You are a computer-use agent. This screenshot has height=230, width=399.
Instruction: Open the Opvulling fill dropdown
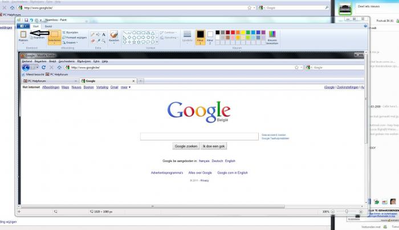click(x=169, y=38)
